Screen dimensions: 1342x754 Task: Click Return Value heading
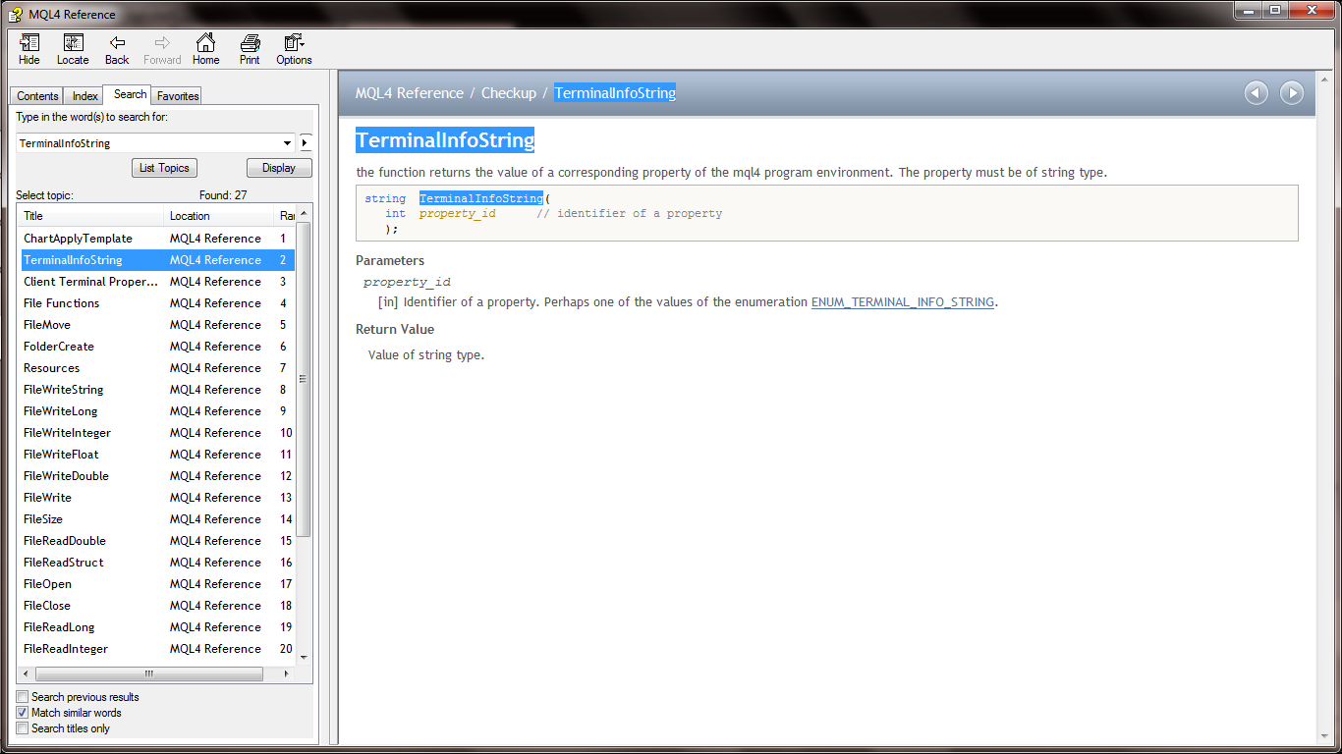(x=395, y=330)
